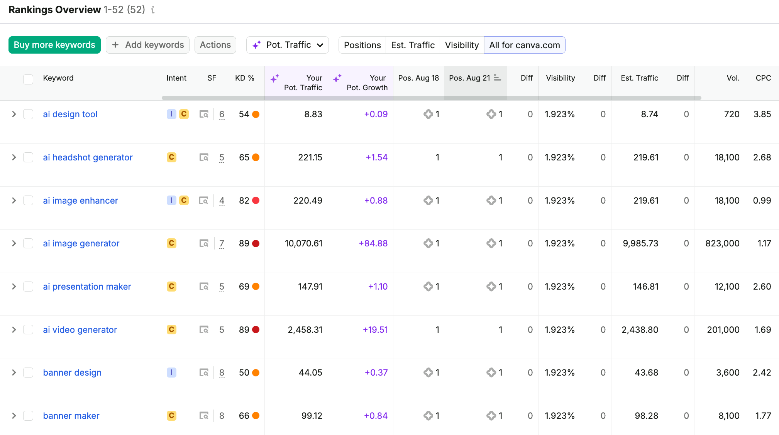Viewport: 779px width, 435px height.
Task: Open SERP features icon for banner maker
Action: tap(204, 416)
